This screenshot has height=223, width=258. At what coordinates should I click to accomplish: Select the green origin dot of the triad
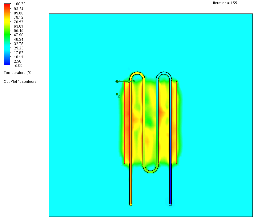click(x=117, y=81)
